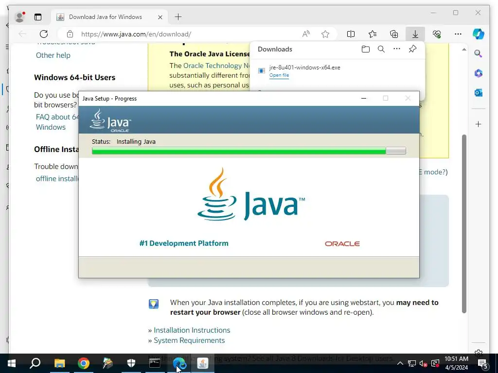Screen dimensions: 498x373
Task: Open the network tray icon
Action: click(x=411, y=363)
